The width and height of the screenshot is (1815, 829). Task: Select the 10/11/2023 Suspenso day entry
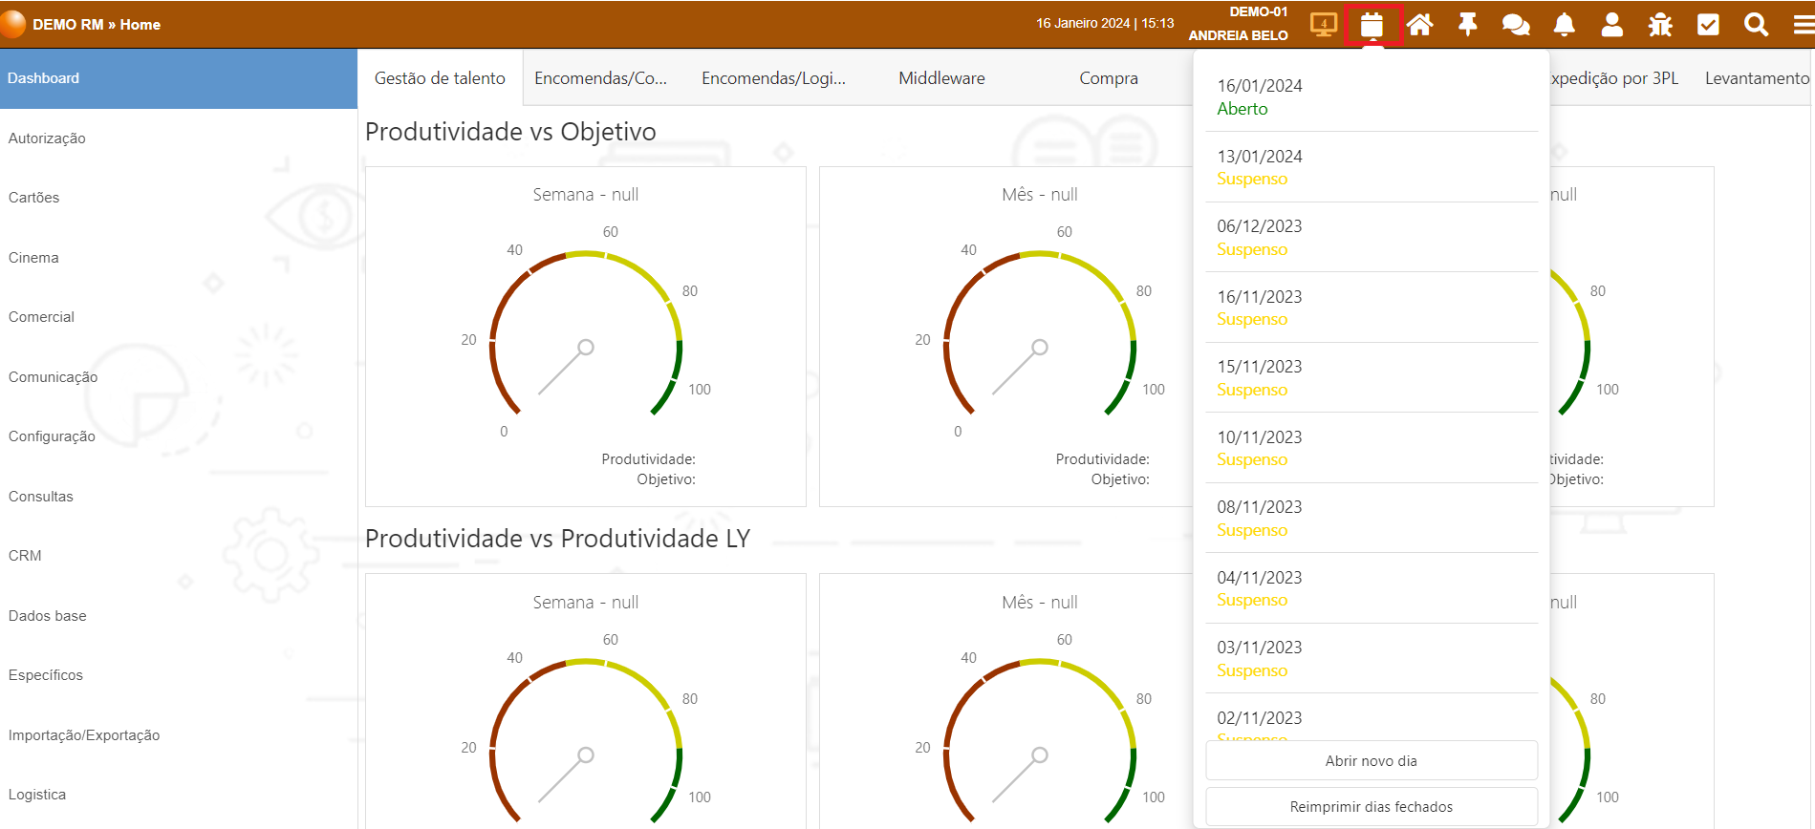pyautogui.click(x=1372, y=448)
